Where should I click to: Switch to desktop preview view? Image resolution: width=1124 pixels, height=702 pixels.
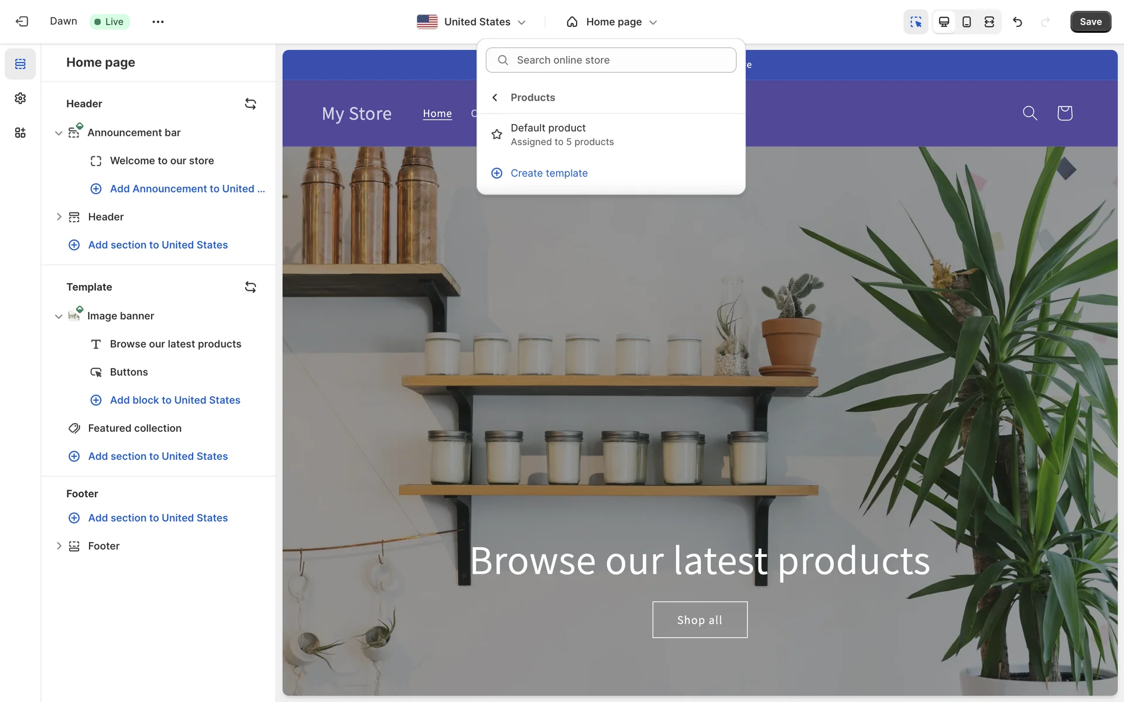(944, 22)
